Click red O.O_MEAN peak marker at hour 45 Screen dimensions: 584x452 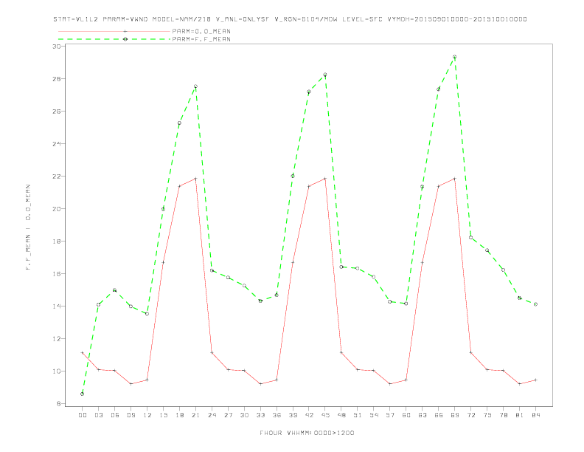tap(325, 179)
